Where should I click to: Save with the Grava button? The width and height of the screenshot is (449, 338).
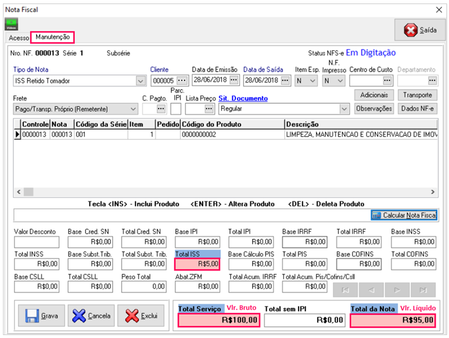[41, 316]
